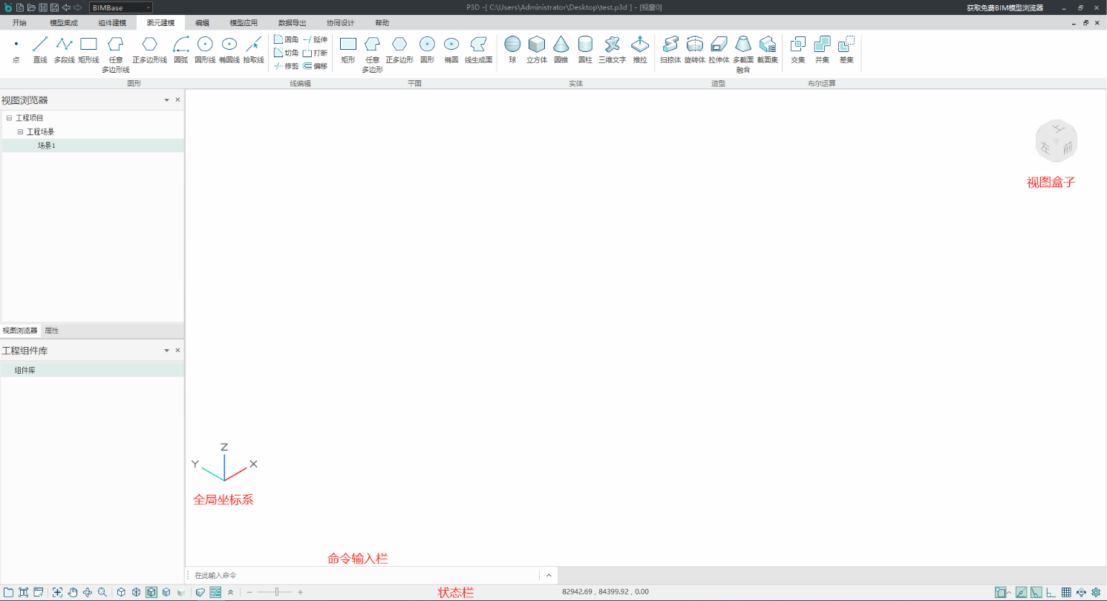The height and width of the screenshot is (601, 1107).
Task: Activate the 拾取线 pick line tool
Action: pos(254,50)
